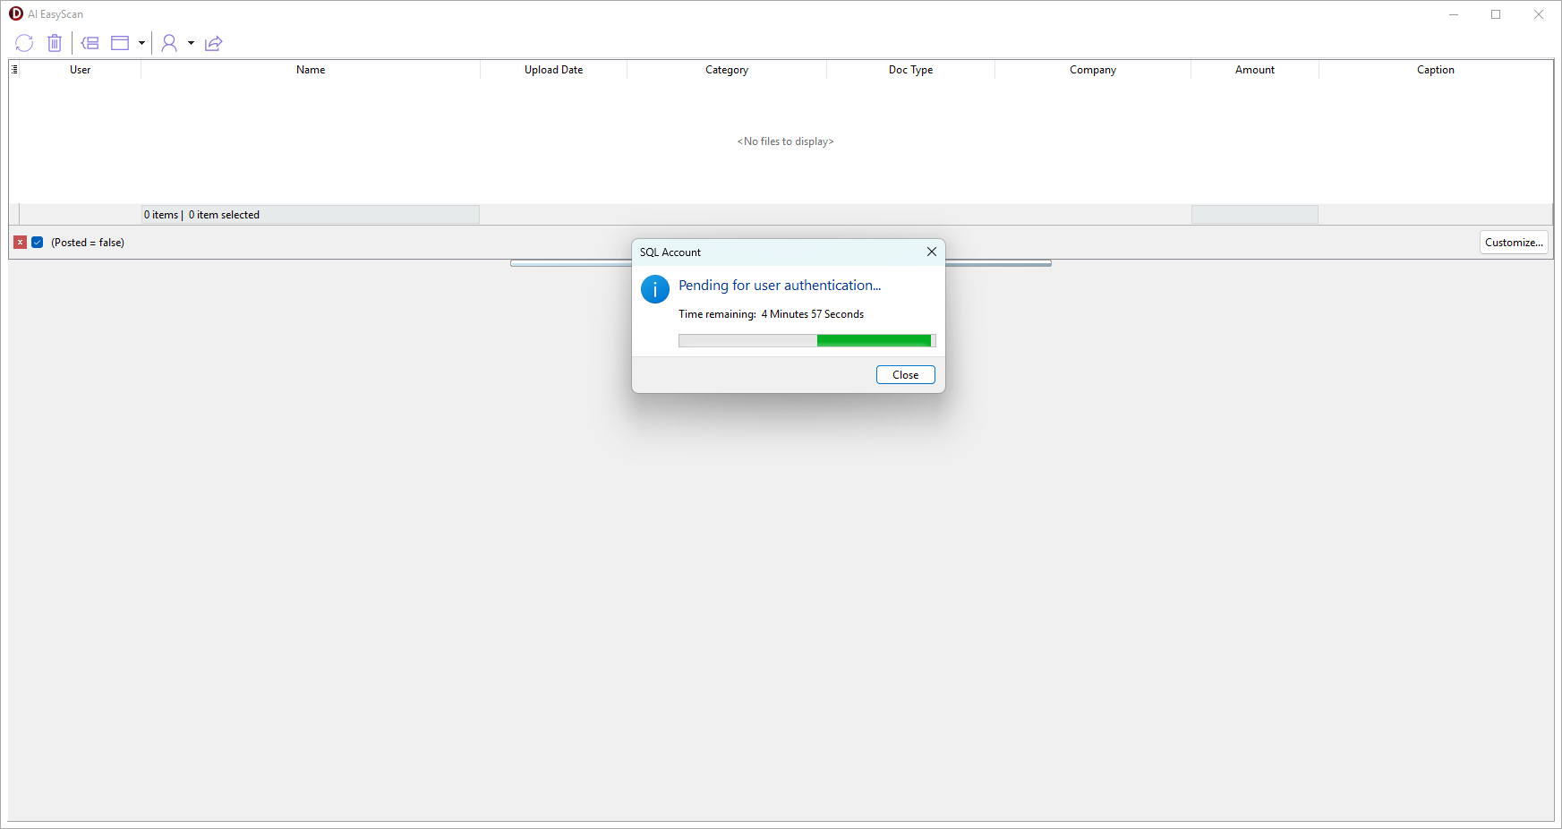Click the Close button in the dialog
1562x829 pixels.
point(905,375)
